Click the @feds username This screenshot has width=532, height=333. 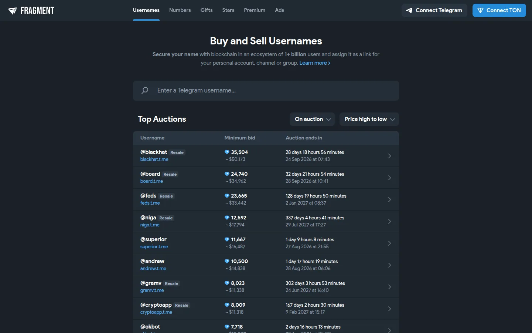coord(148,196)
